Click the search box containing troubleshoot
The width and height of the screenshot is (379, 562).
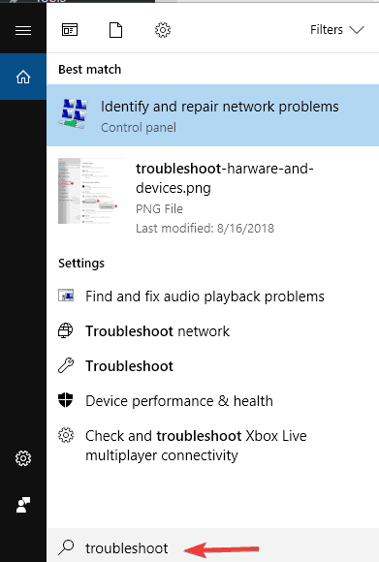click(x=212, y=546)
